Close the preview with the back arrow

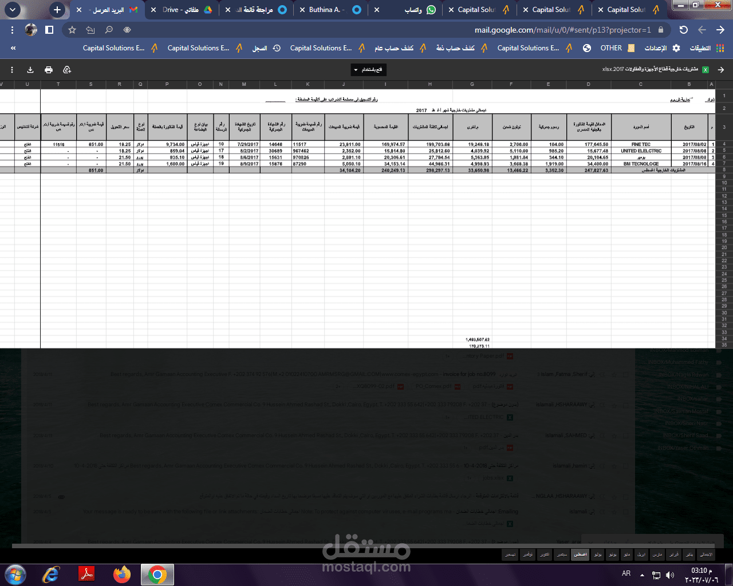point(721,70)
